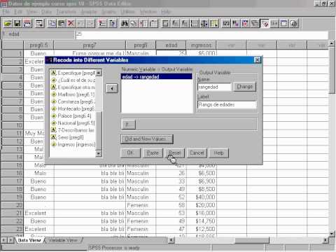Image resolution: width=336 pixels, height=252 pixels.
Task: Select the '¿Cuál es el de su' variable
Action: coord(73,80)
